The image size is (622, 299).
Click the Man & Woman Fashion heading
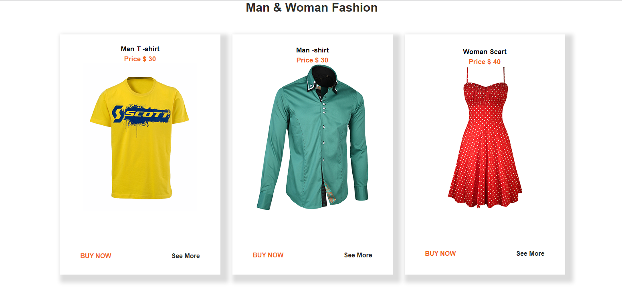tap(311, 8)
